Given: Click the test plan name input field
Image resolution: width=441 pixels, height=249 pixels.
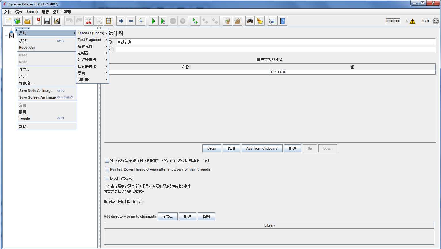Looking at the screenshot, I should click(276, 42).
